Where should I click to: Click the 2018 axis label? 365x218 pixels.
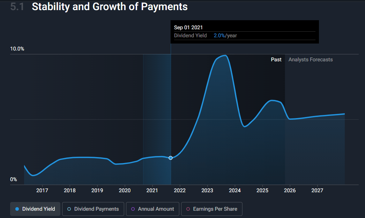point(69,190)
